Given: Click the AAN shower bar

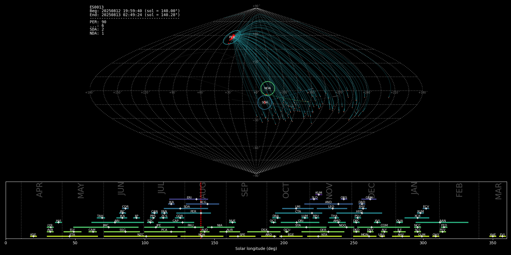Looking at the screenshot, I should pos(442,222).
